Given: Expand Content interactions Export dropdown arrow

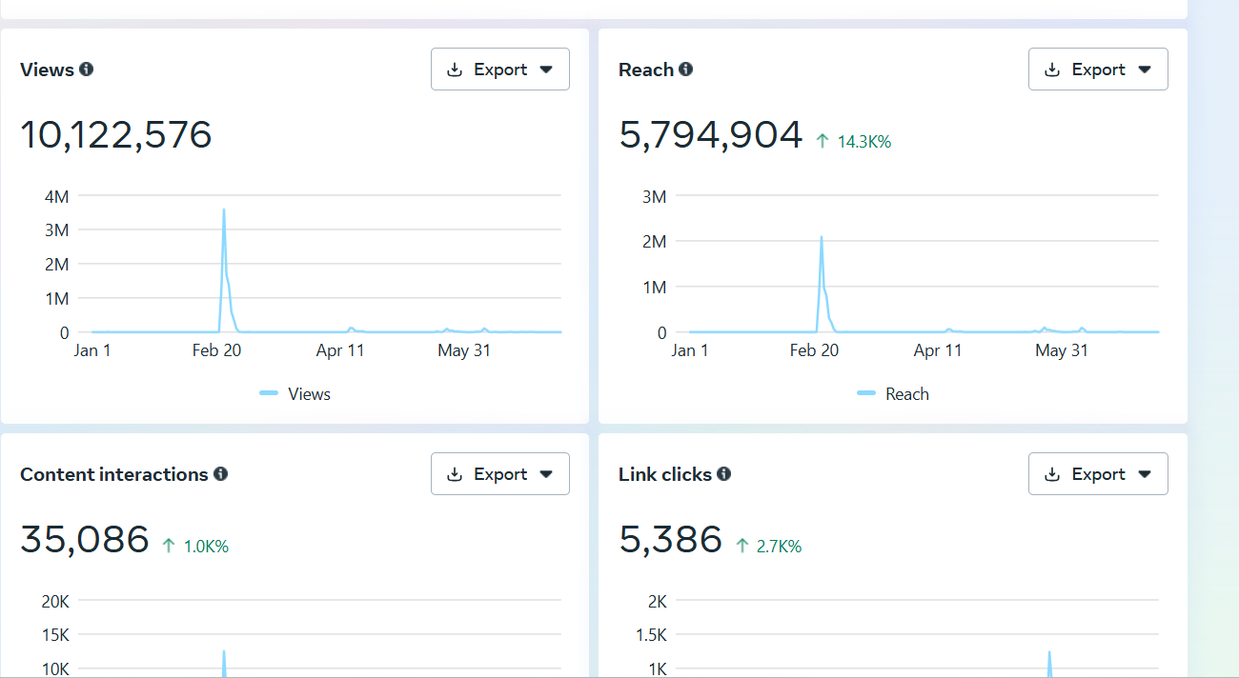Looking at the screenshot, I should point(546,474).
